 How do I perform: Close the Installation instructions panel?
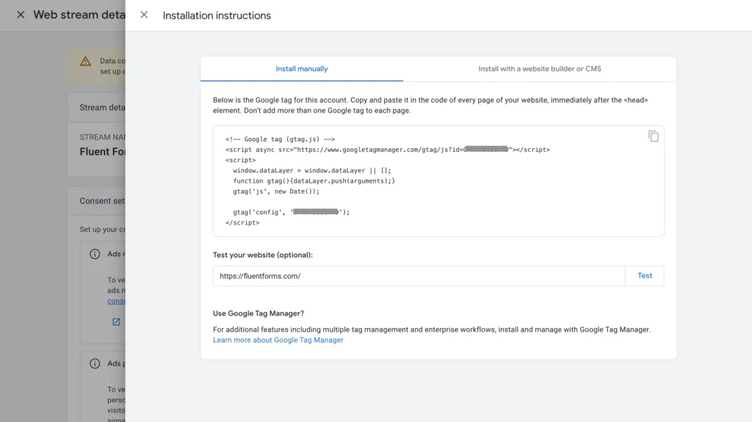pyautogui.click(x=144, y=15)
